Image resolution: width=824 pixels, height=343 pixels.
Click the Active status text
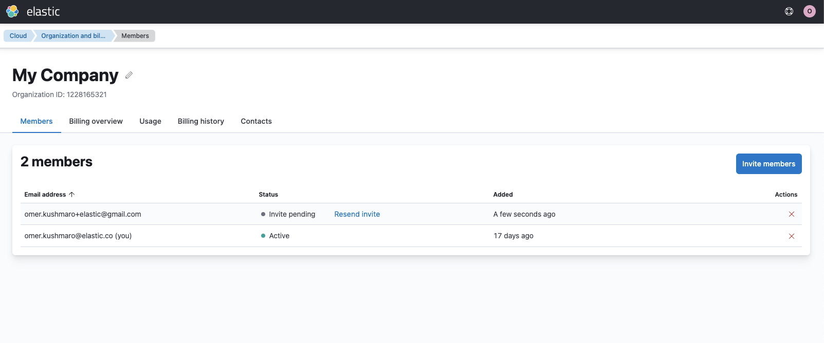(279, 236)
